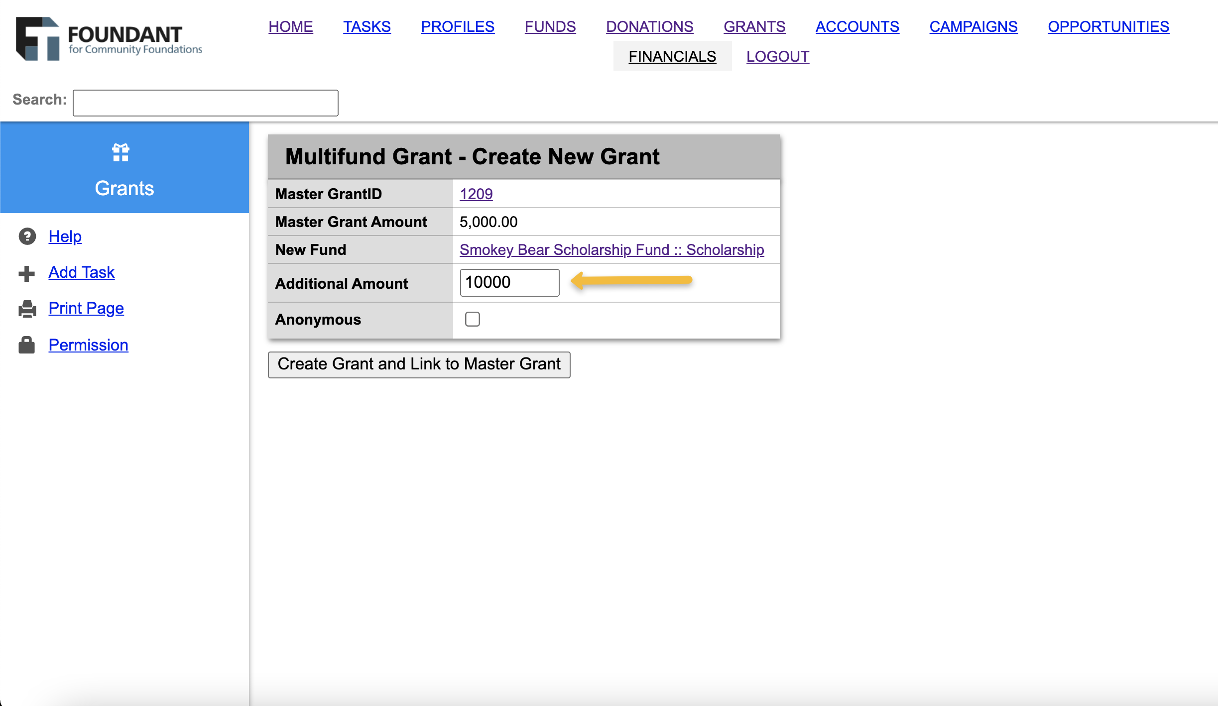Open the ACCOUNTS menu

(857, 26)
